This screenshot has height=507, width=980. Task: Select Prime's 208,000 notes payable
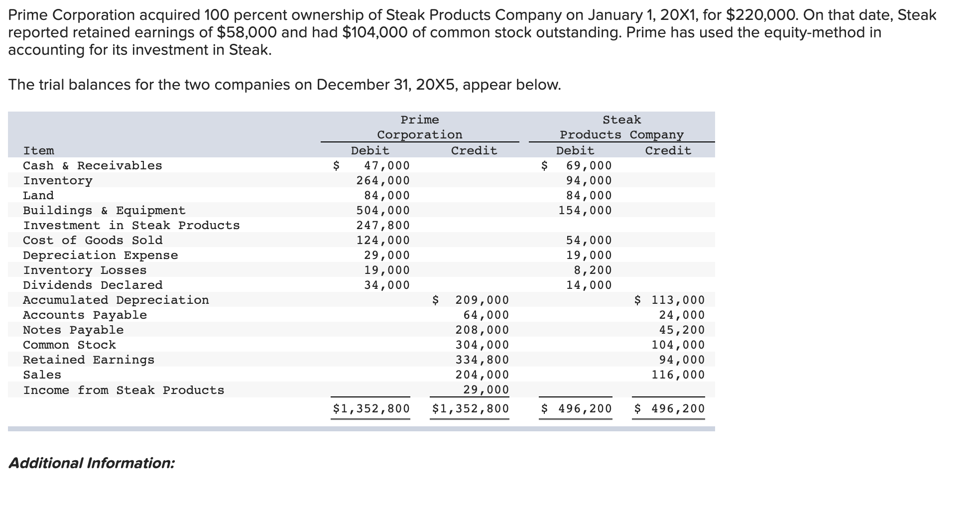482,330
